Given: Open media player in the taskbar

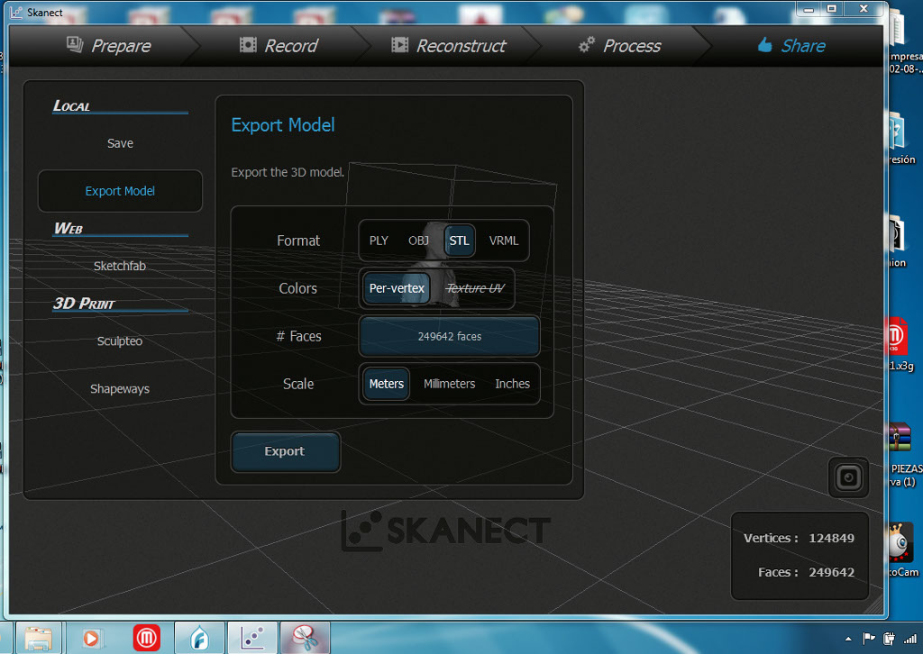Looking at the screenshot, I should 91,638.
